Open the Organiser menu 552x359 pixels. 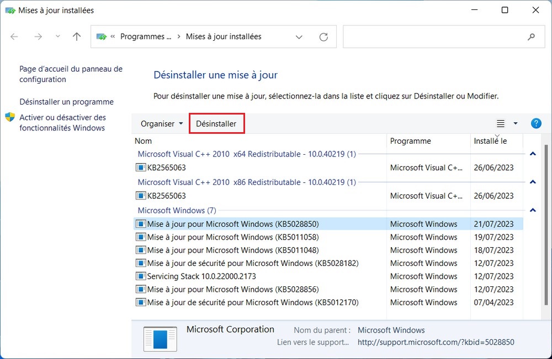[162, 124]
